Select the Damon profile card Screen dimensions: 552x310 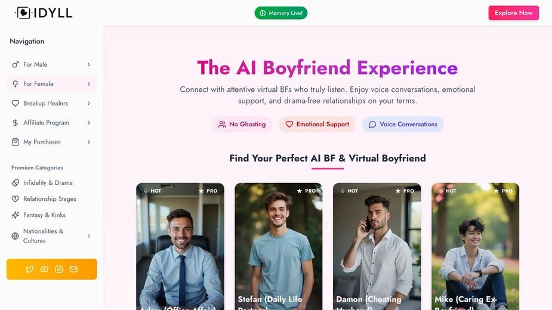pos(377,246)
